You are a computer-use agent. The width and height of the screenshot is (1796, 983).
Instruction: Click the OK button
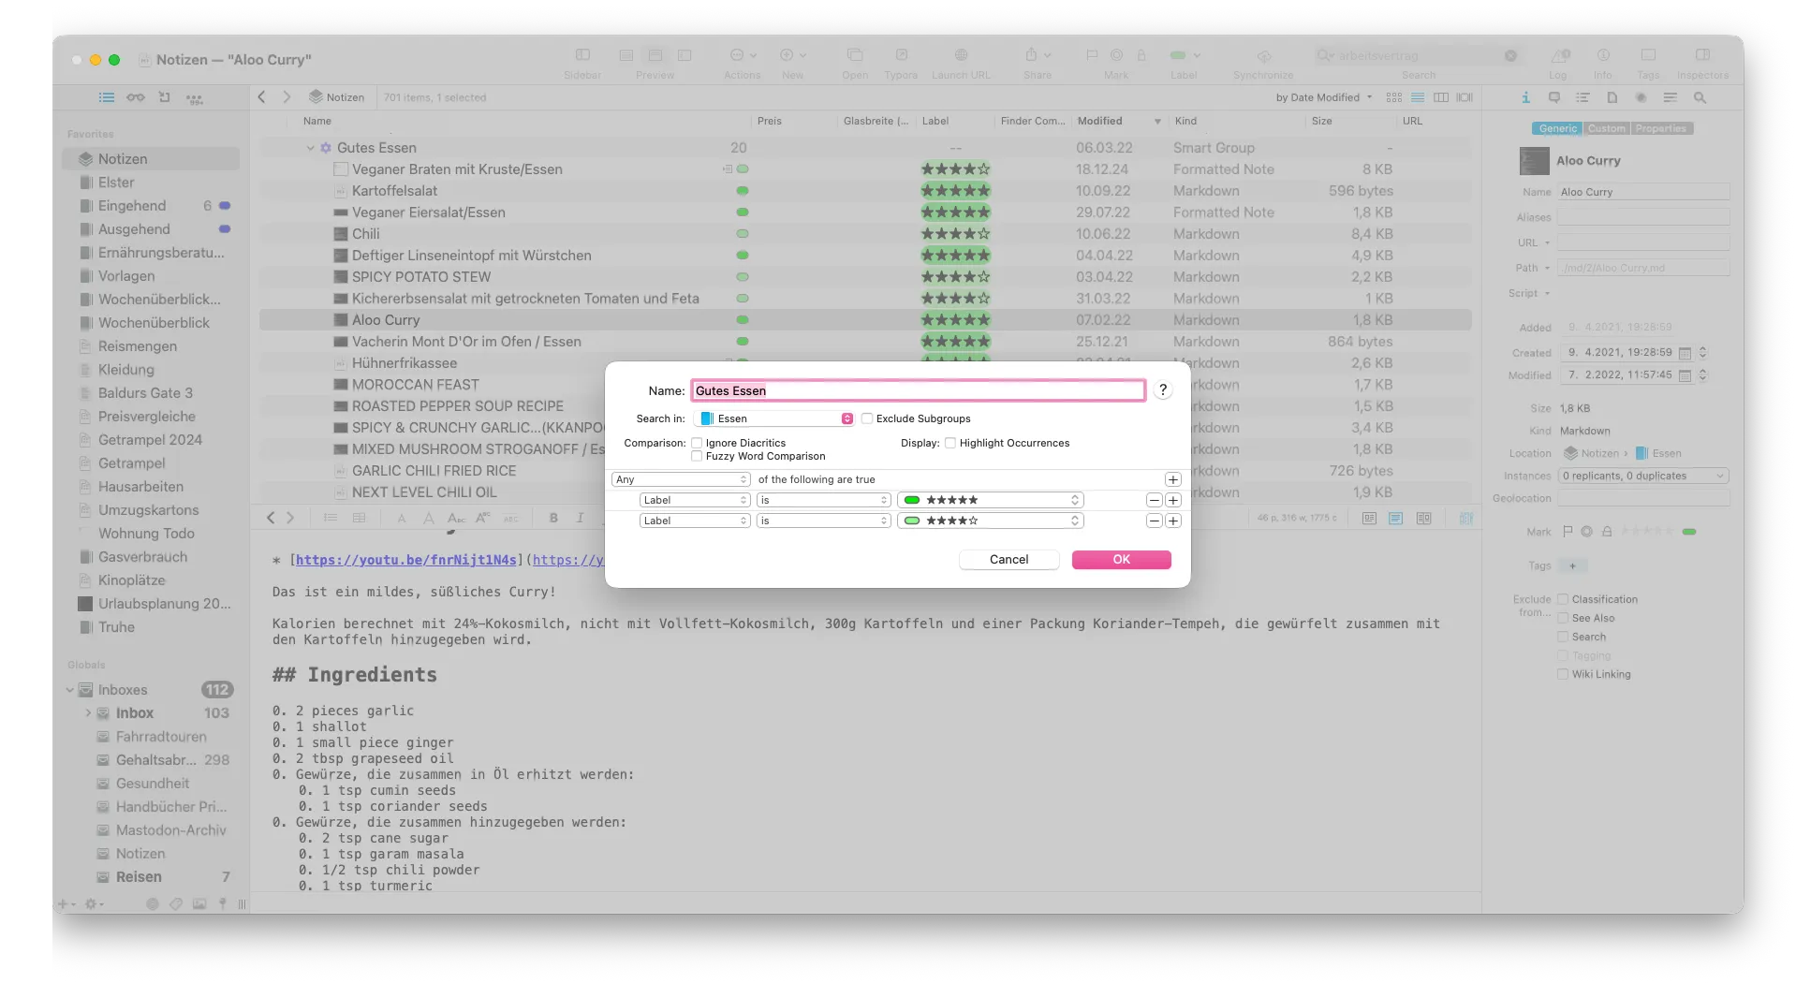tap(1121, 560)
